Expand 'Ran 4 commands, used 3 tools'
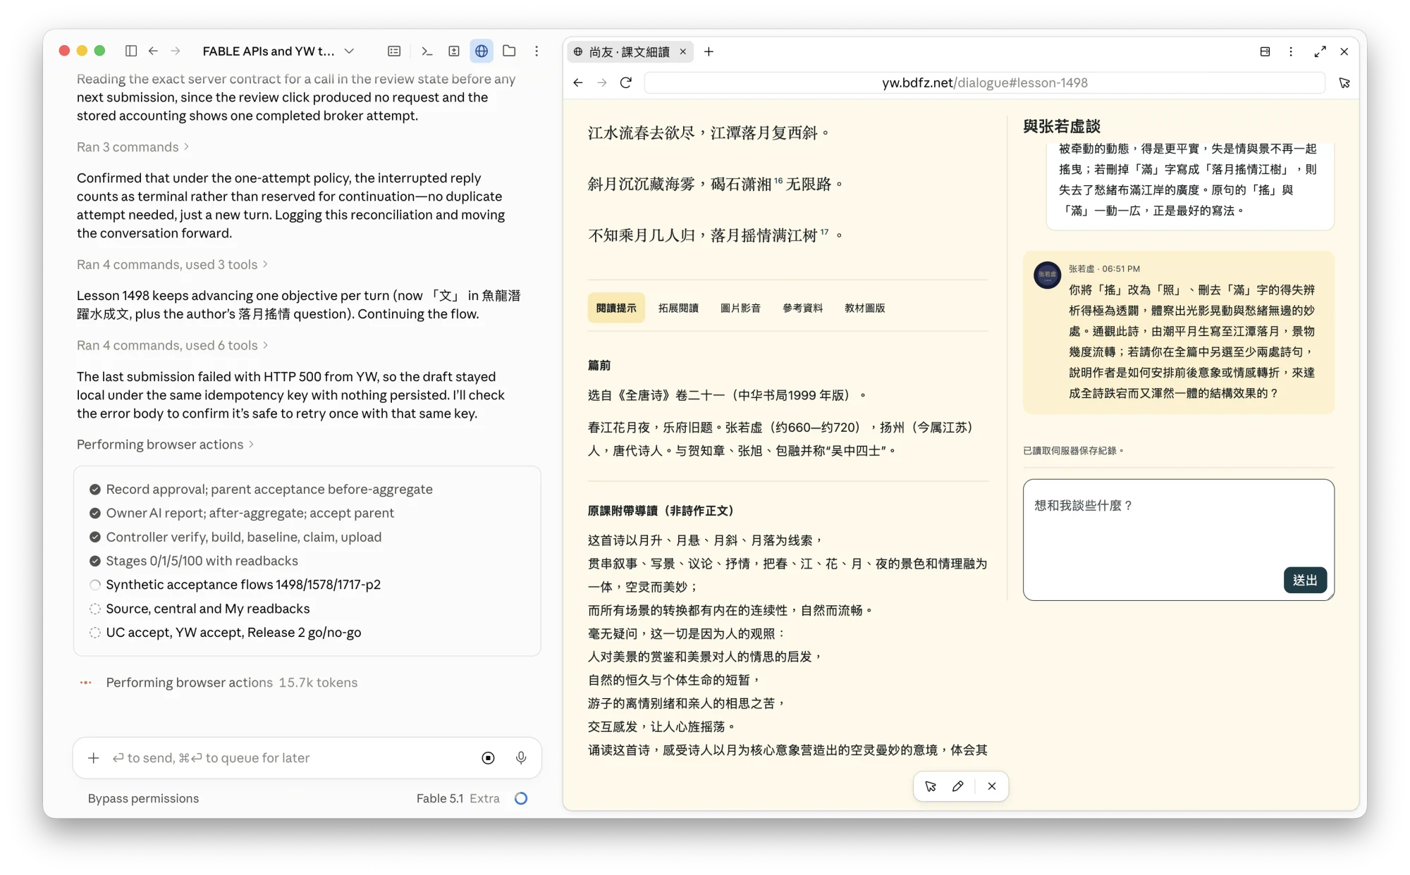 pos(172,264)
